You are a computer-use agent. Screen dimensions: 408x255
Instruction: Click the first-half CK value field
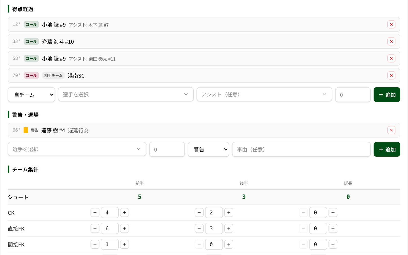point(110,212)
